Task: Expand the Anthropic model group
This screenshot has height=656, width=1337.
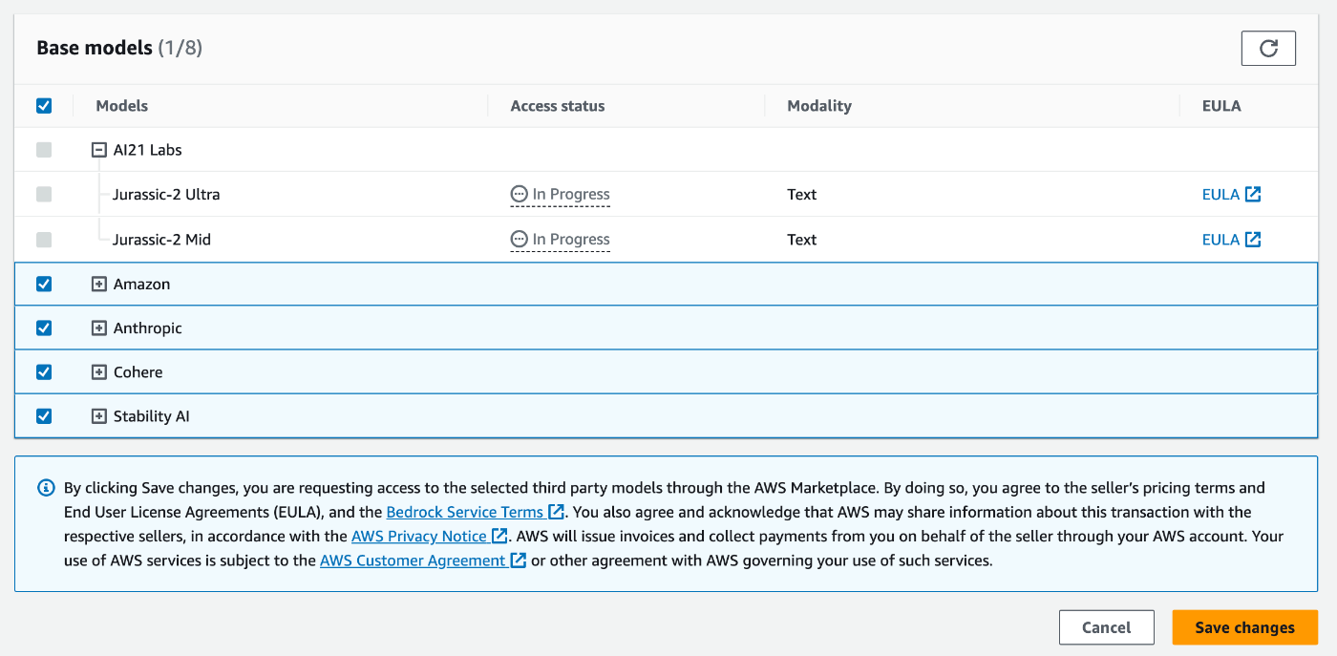Action: [98, 328]
